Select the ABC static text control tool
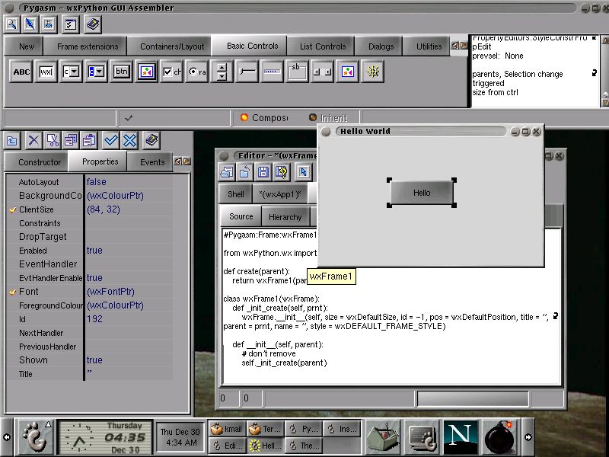Image resolution: width=609 pixels, height=457 pixels. pyautogui.click(x=21, y=72)
